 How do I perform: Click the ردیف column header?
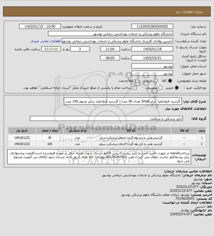pos(202,130)
